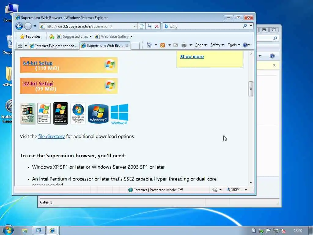Screen dimensions: 313x235
Task: Click the status bar privacy icon
Action: [x=215, y=190]
